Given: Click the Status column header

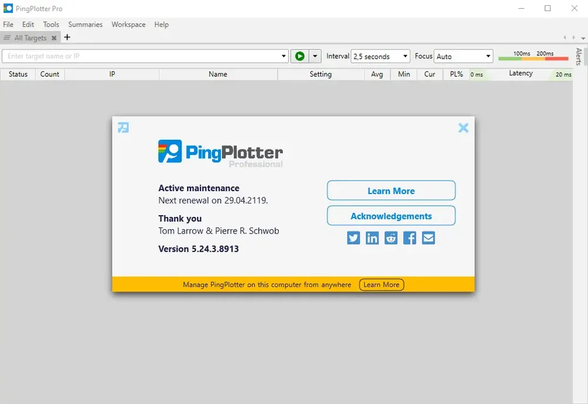Looking at the screenshot, I should point(18,74).
